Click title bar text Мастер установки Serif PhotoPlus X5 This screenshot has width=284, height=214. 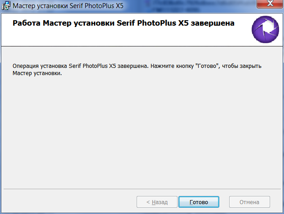click(68, 6)
